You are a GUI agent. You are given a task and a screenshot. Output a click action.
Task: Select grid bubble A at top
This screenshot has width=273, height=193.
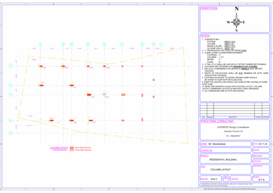[x=41, y=44]
